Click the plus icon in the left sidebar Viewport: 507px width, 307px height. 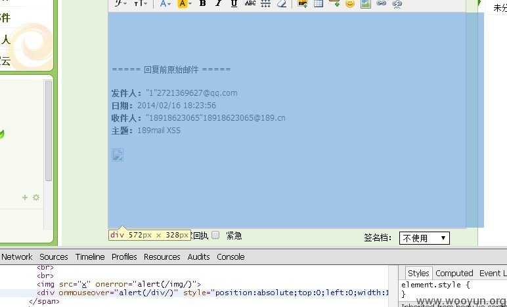tap(25, 197)
